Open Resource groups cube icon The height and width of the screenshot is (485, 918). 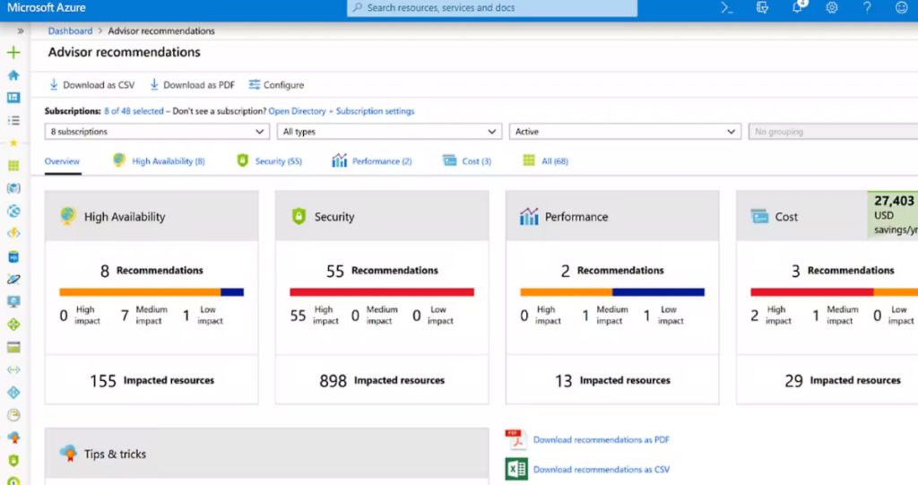coord(13,188)
